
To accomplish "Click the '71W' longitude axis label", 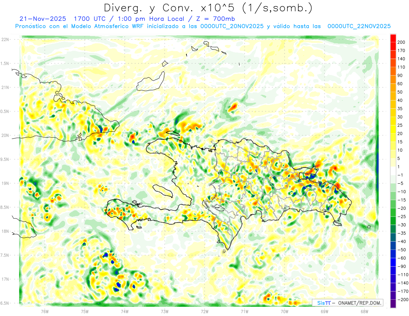I will [244, 311].
